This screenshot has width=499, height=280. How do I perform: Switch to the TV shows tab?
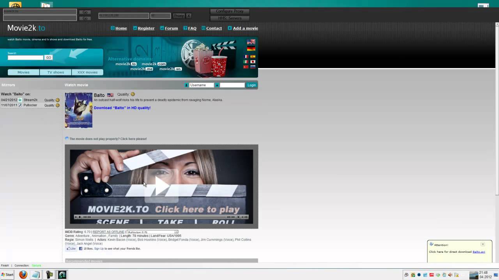56,72
